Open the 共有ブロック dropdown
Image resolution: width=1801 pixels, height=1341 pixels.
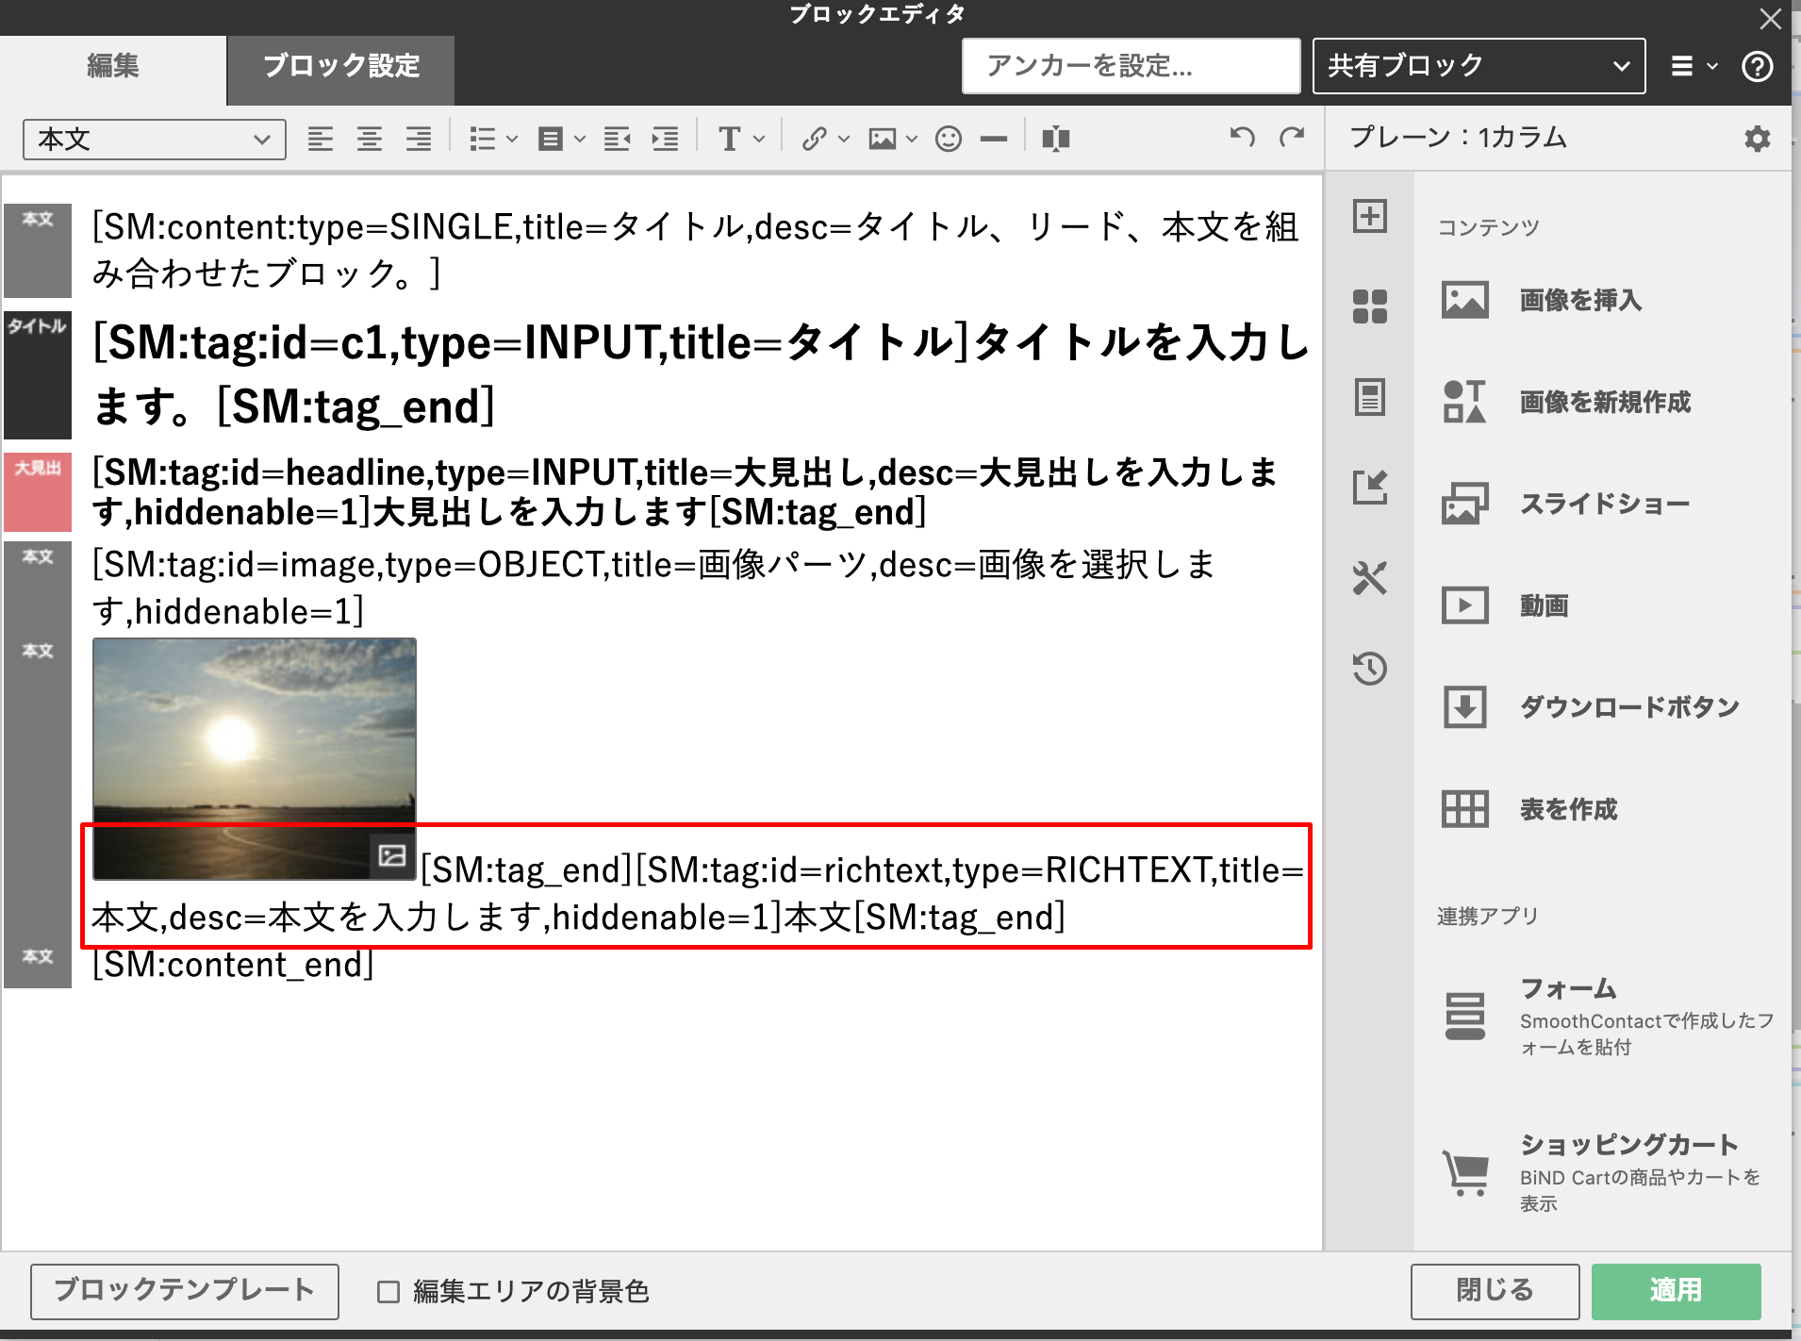[1479, 66]
